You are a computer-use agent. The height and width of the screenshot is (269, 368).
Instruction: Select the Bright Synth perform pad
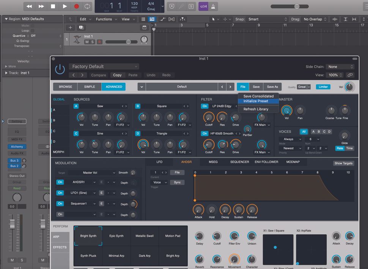88,236
